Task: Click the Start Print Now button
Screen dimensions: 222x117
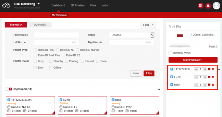Action: point(193,60)
